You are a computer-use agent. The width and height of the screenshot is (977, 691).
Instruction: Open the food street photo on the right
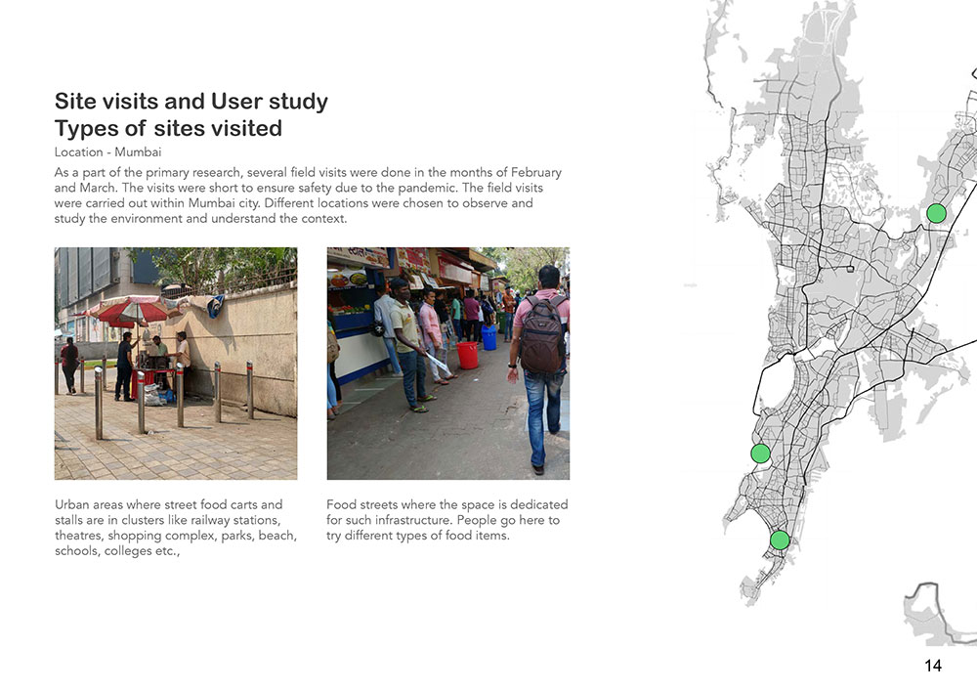[x=447, y=363]
